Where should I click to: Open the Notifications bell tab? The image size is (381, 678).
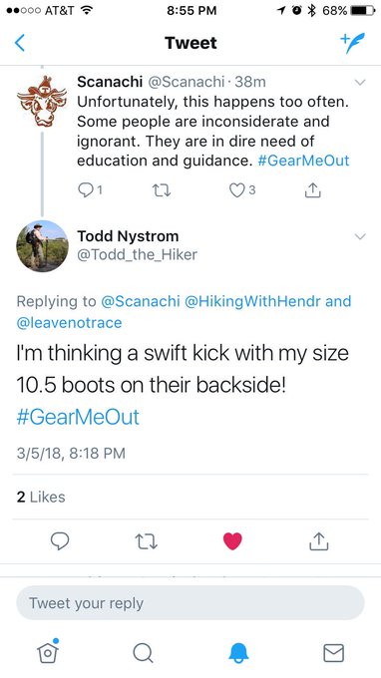pyautogui.click(x=238, y=652)
